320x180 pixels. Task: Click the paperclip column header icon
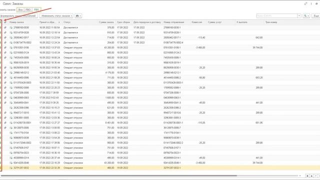pyautogui.click(x=5, y=22)
